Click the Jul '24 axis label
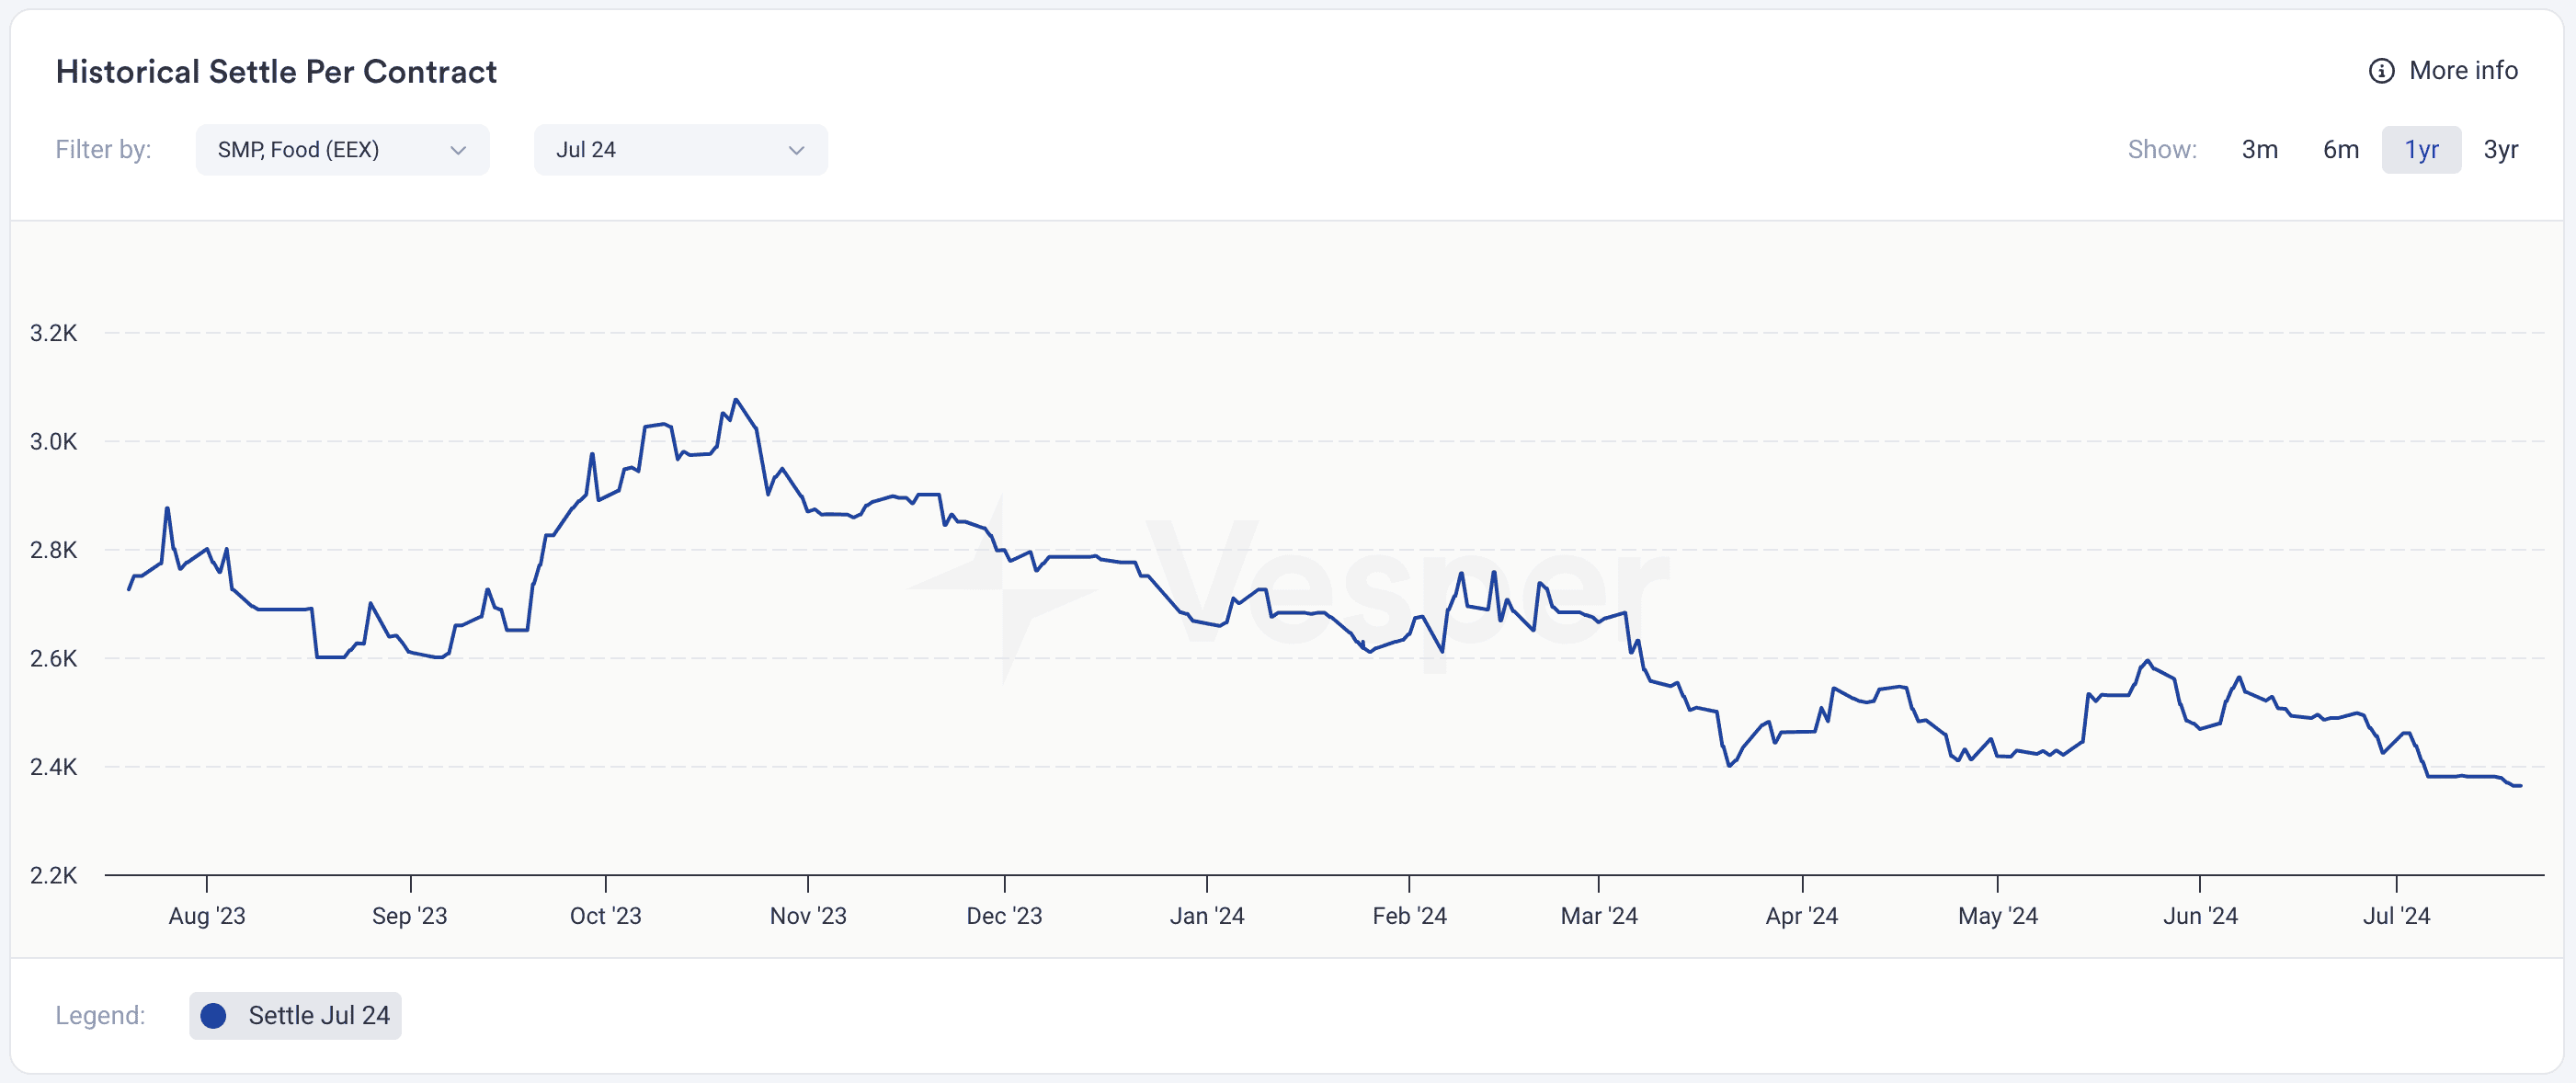 tap(2396, 915)
